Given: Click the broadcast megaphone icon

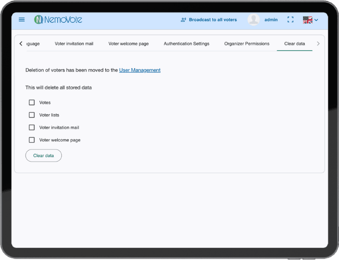Looking at the screenshot, I should tap(183, 20).
